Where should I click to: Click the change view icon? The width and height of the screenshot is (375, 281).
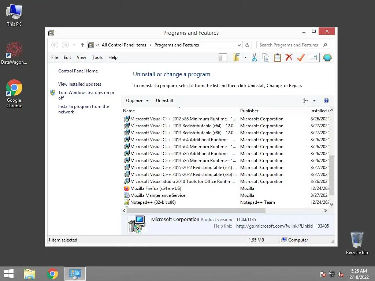(x=305, y=101)
